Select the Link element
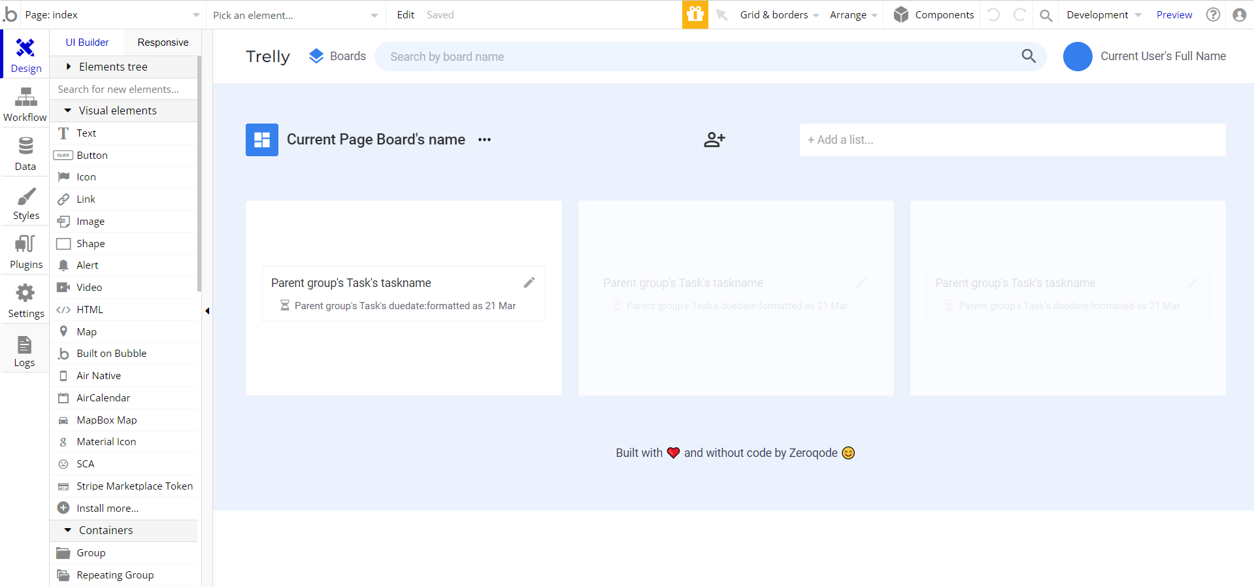The width and height of the screenshot is (1254, 587). point(124,199)
